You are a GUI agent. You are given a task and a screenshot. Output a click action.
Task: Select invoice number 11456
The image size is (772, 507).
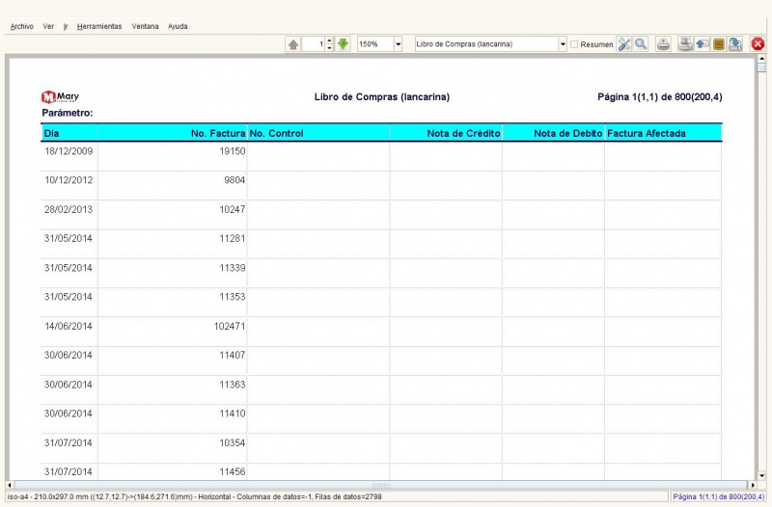(233, 471)
